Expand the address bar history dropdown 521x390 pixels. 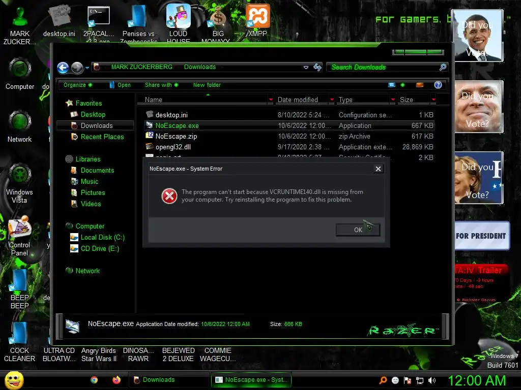pos(306,68)
